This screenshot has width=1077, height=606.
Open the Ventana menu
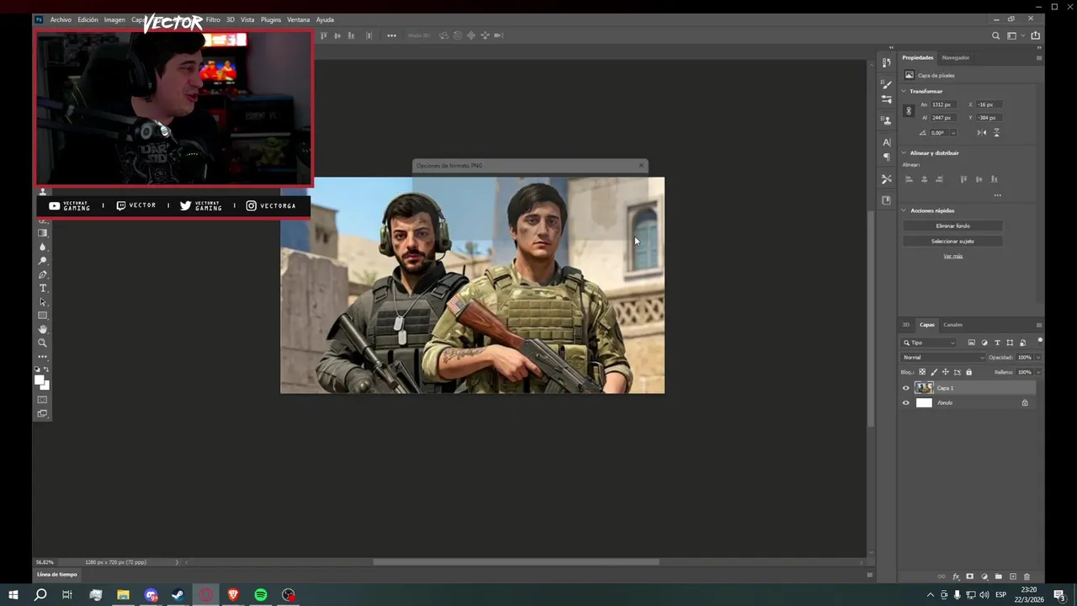298,19
